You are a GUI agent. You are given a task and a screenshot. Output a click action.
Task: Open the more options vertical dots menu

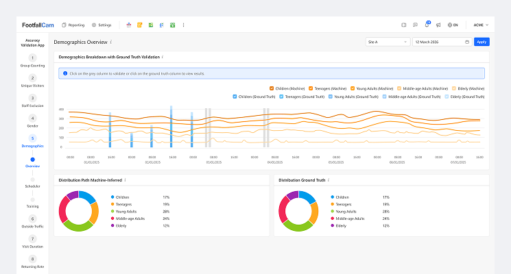pos(183,25)
